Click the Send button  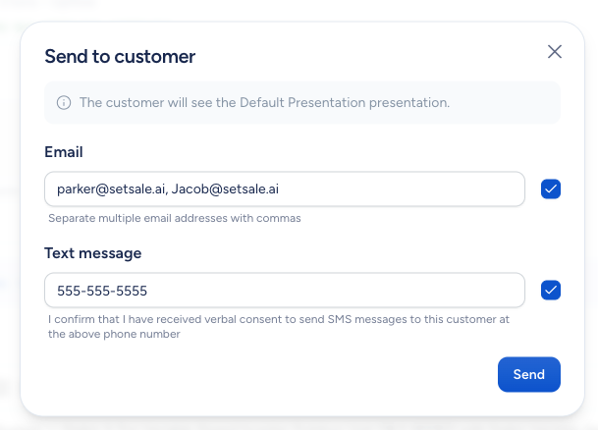point(529,374)
